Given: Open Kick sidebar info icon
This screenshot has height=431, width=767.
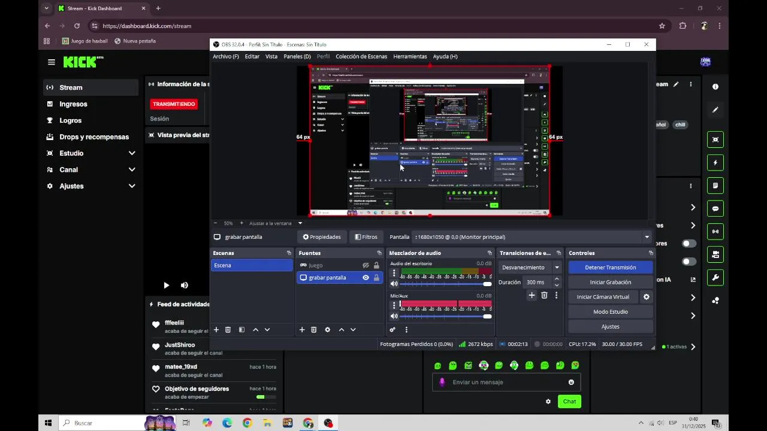Looking at the screenshot, I should [x=715, y=87].
